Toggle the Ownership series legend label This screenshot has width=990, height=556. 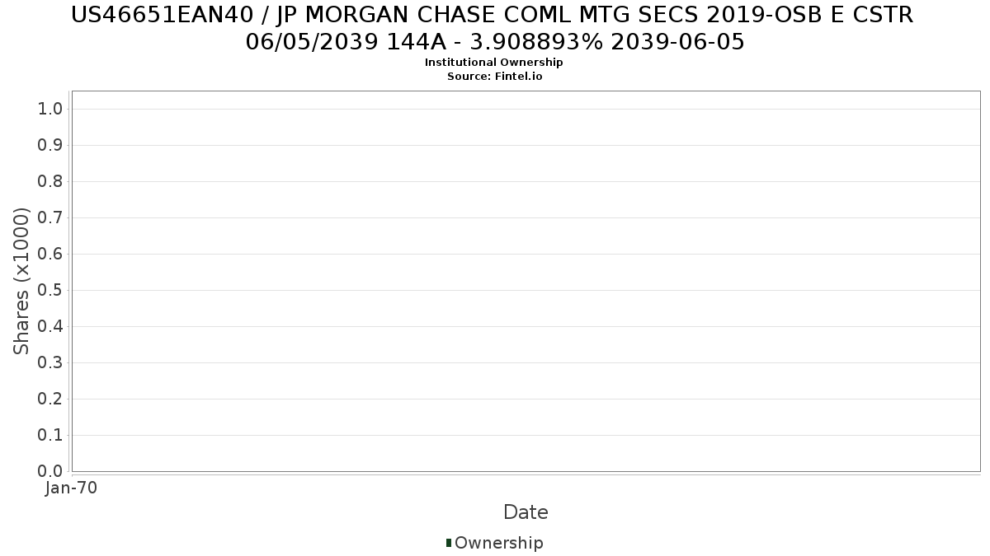point(499,543)
